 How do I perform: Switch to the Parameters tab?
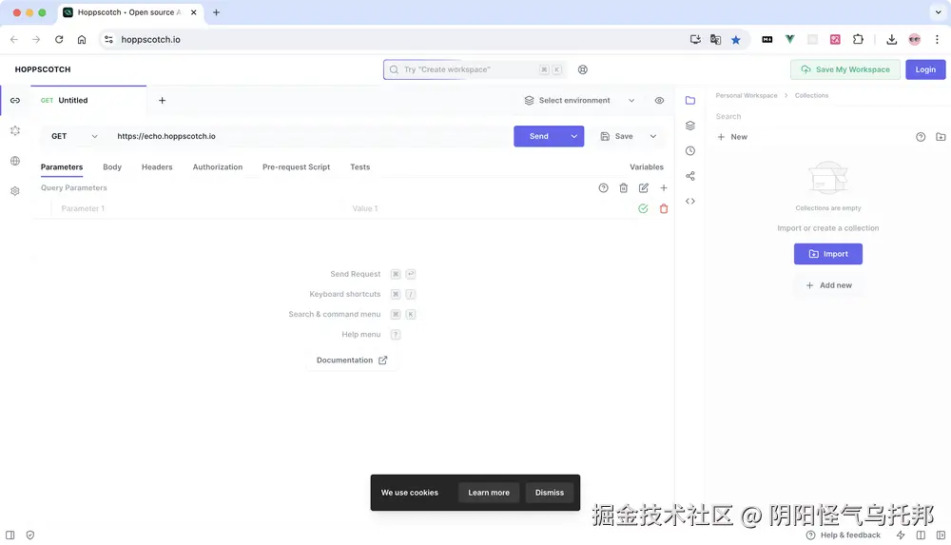click(x=62, y=166)
